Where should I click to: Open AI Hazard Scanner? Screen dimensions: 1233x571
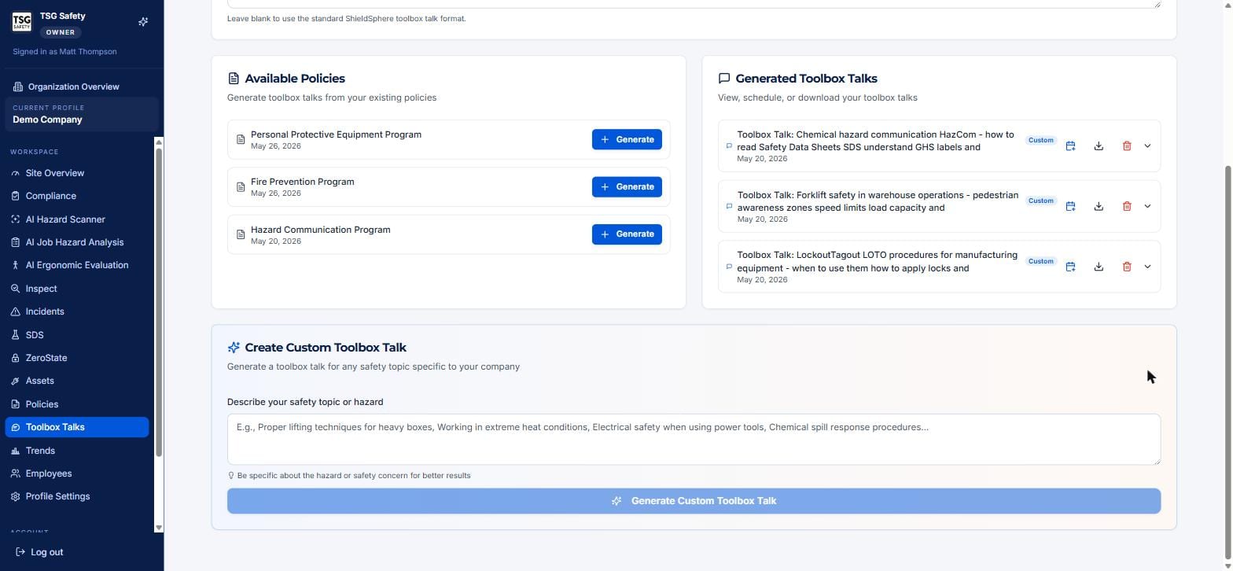tap(76, 219)
